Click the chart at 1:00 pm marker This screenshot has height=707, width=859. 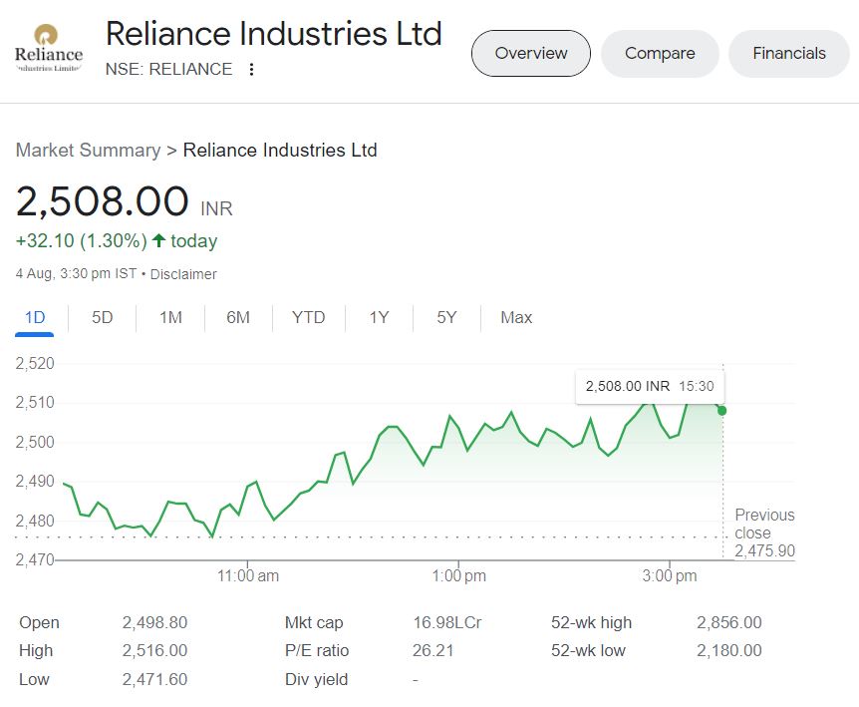pyautogui.click(x=459, y=575)
